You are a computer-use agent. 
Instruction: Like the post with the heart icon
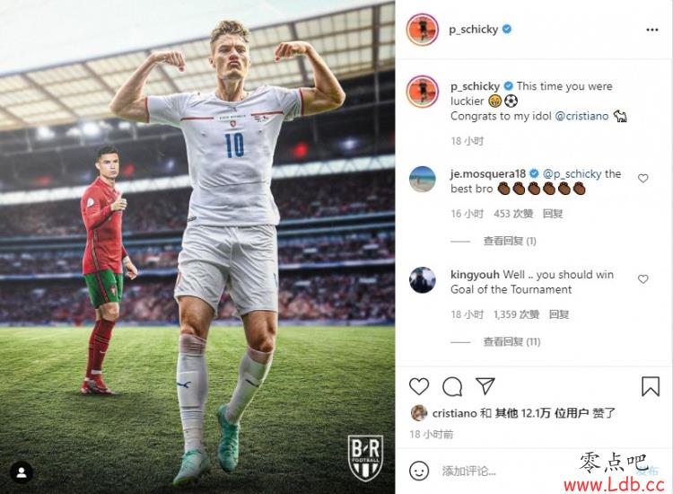point(419,386)
